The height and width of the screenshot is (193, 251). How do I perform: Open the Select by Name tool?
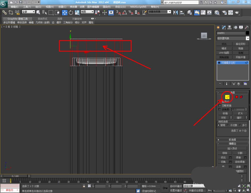[44, 13]
